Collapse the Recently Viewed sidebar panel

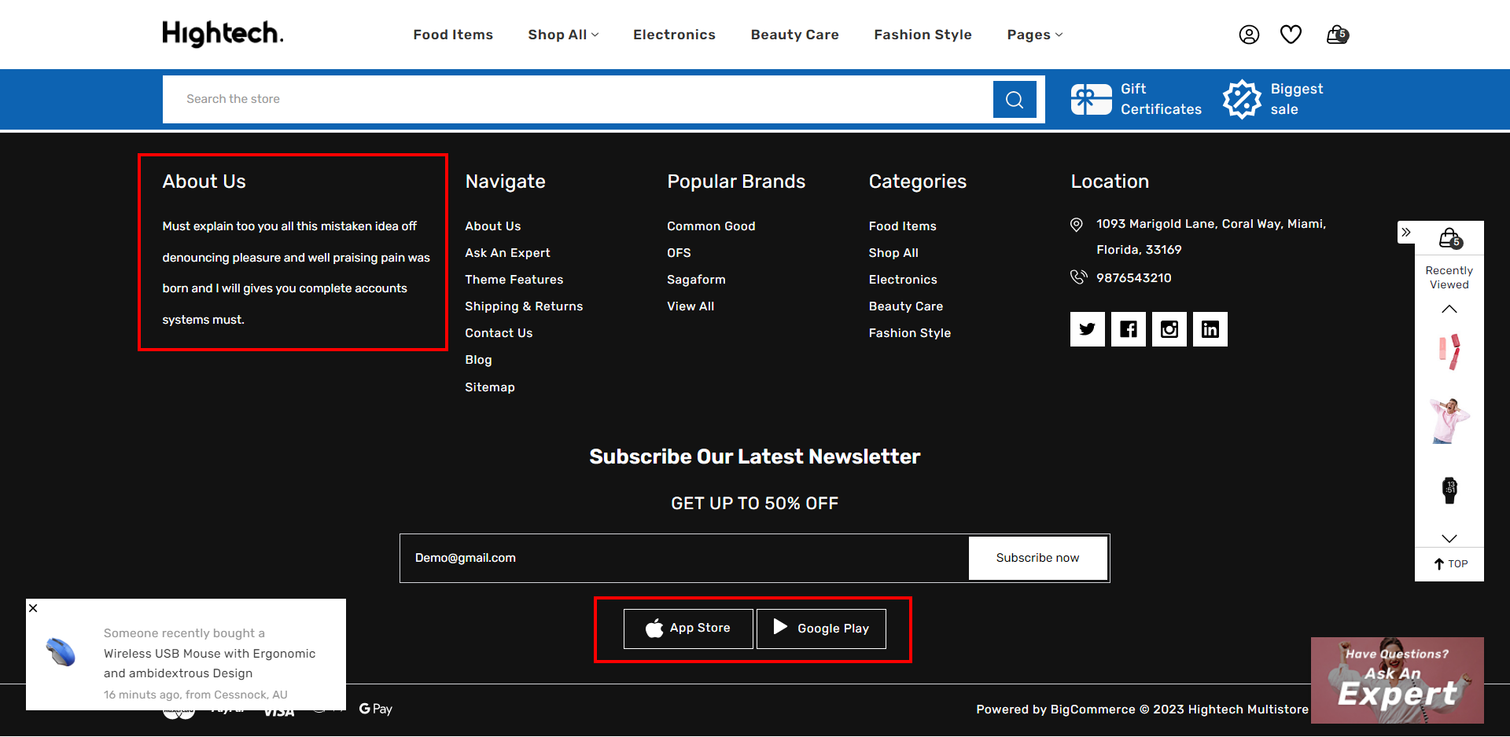click(1406, 233)
